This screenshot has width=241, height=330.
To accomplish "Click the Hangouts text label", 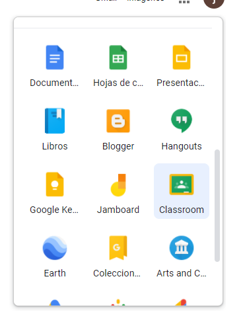I will [182, 146].
